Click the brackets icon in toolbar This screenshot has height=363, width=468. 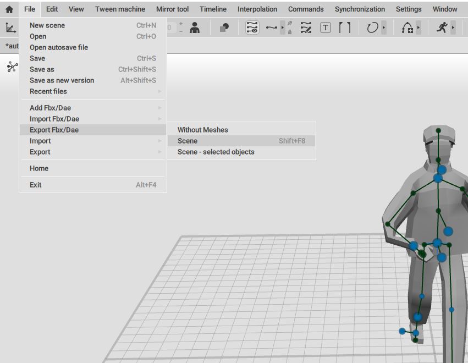click(x=344, y=28)
